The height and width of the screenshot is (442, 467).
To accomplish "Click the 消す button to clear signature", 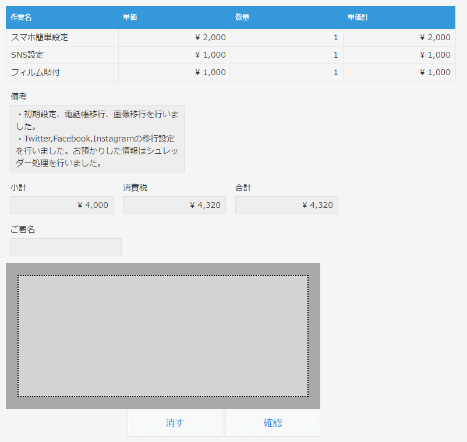I will (175, 423).
